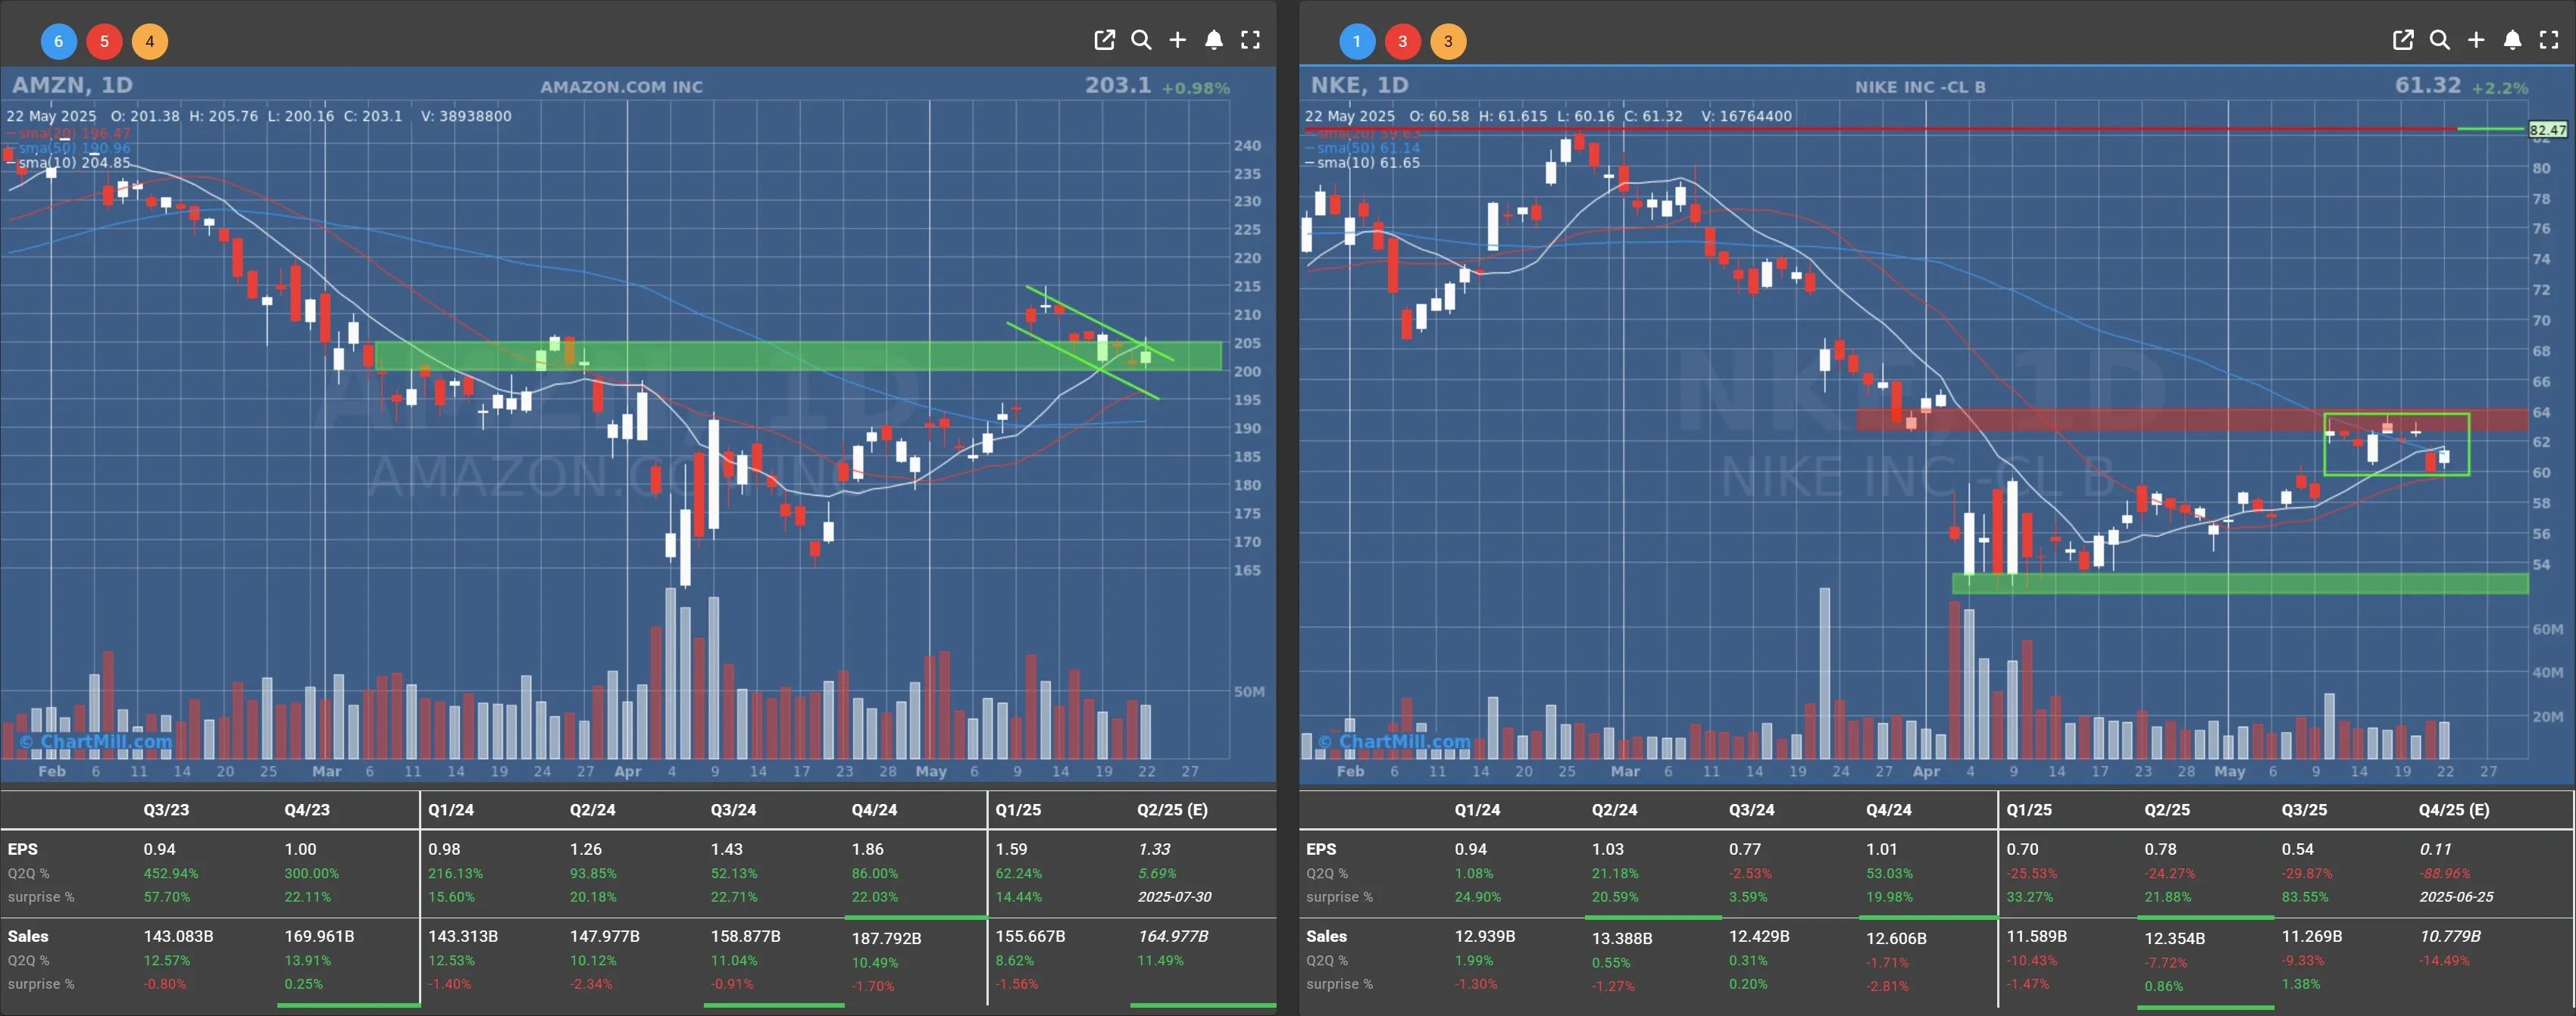2576x1016 pixels.
Task: Click the red 3 badge on NKE
Action: tap(1403, 41)
